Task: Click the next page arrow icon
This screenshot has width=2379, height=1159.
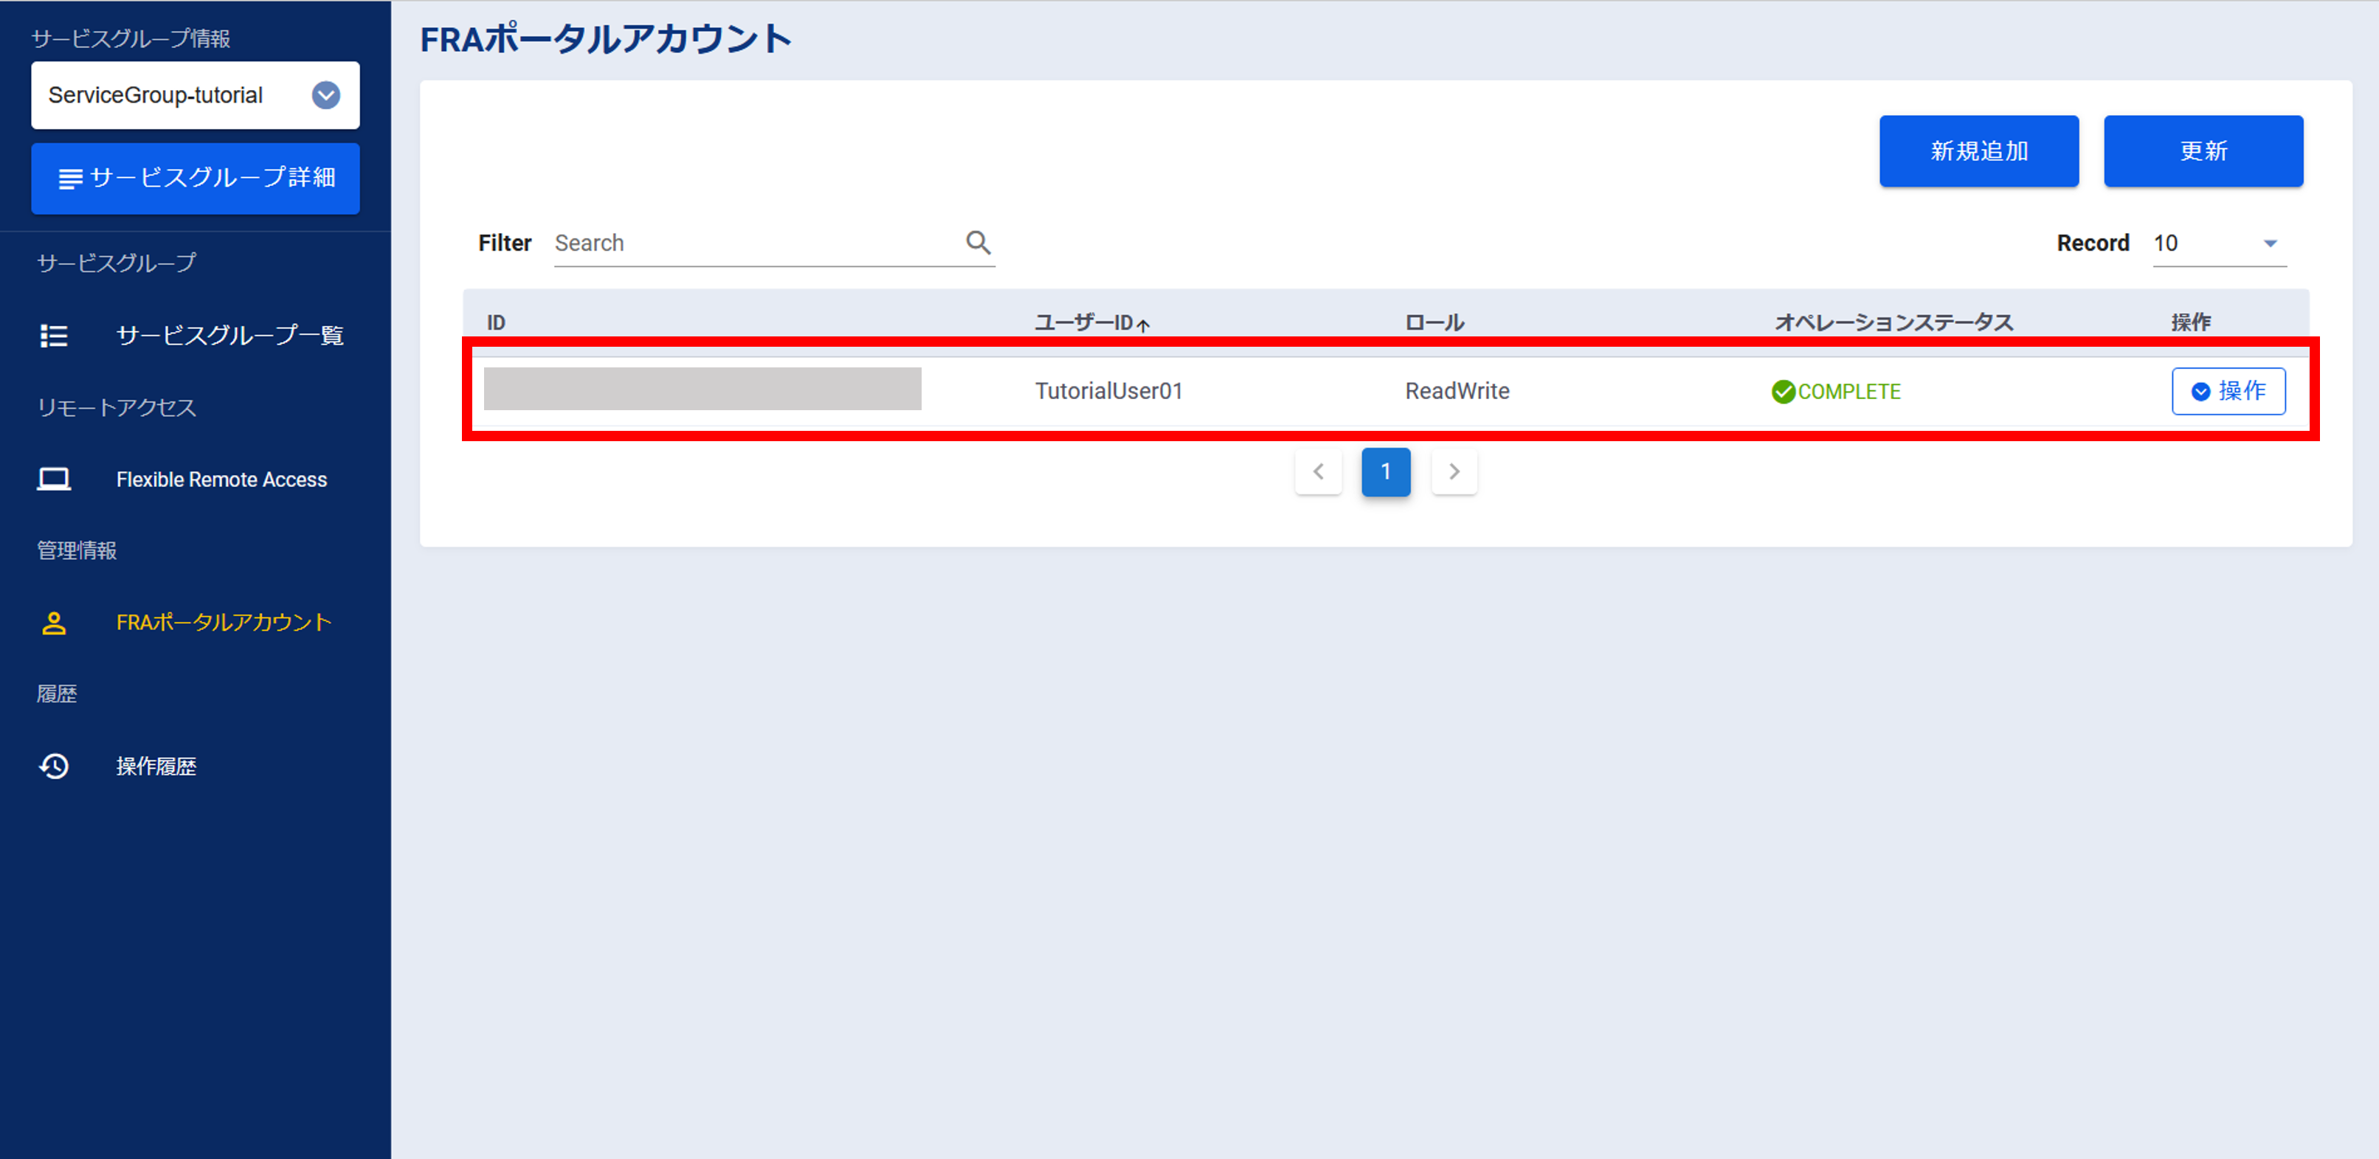Action: point(1454,472)
